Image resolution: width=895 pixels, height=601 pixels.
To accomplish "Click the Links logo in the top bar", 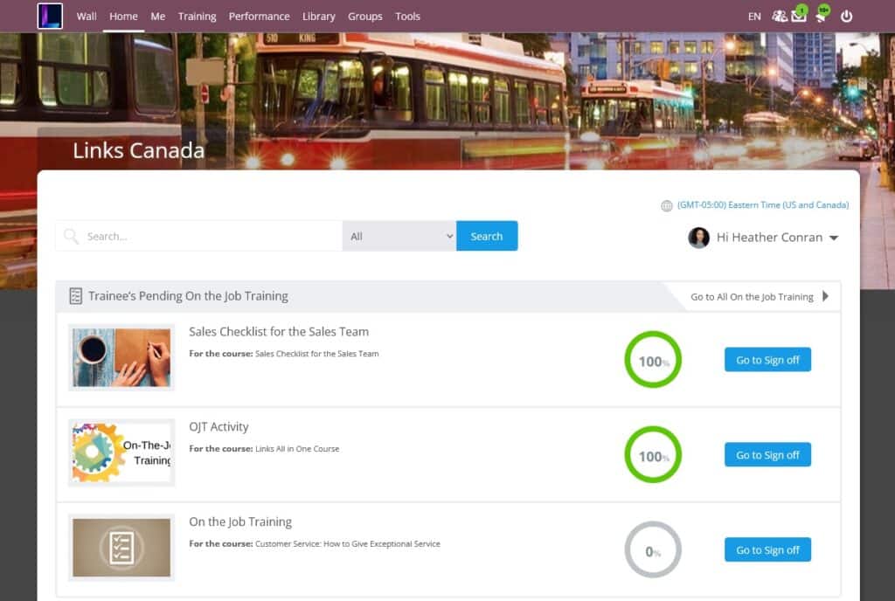I will coord(50,16).
